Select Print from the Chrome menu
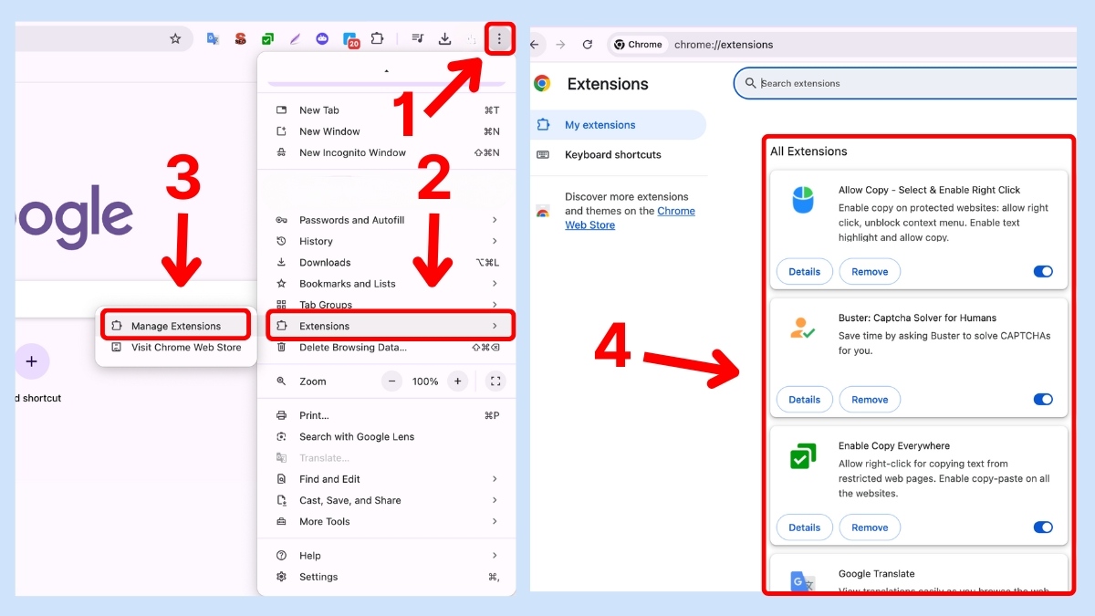The width and height of the screenshot is (1095, 616). pos(387,415)
